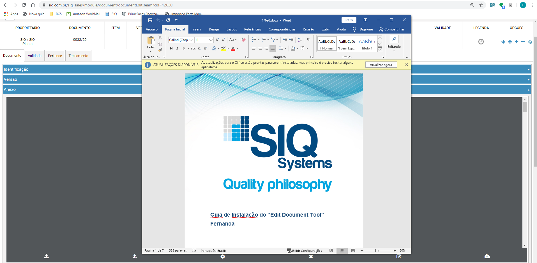The width and height of the screenshot is (537, 263).
Task: Apply subscript formatting
Action: 199,49
